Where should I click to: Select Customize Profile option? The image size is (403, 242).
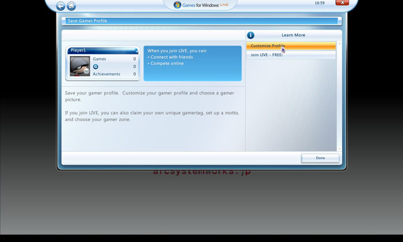pyautogui.click(x=291, y=46)
